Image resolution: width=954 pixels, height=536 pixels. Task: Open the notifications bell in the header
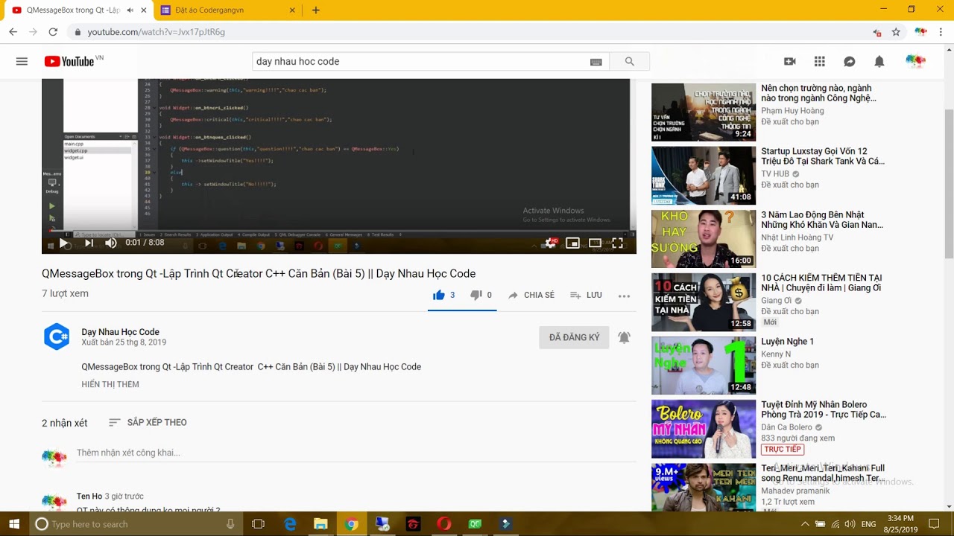pos(879,62)
